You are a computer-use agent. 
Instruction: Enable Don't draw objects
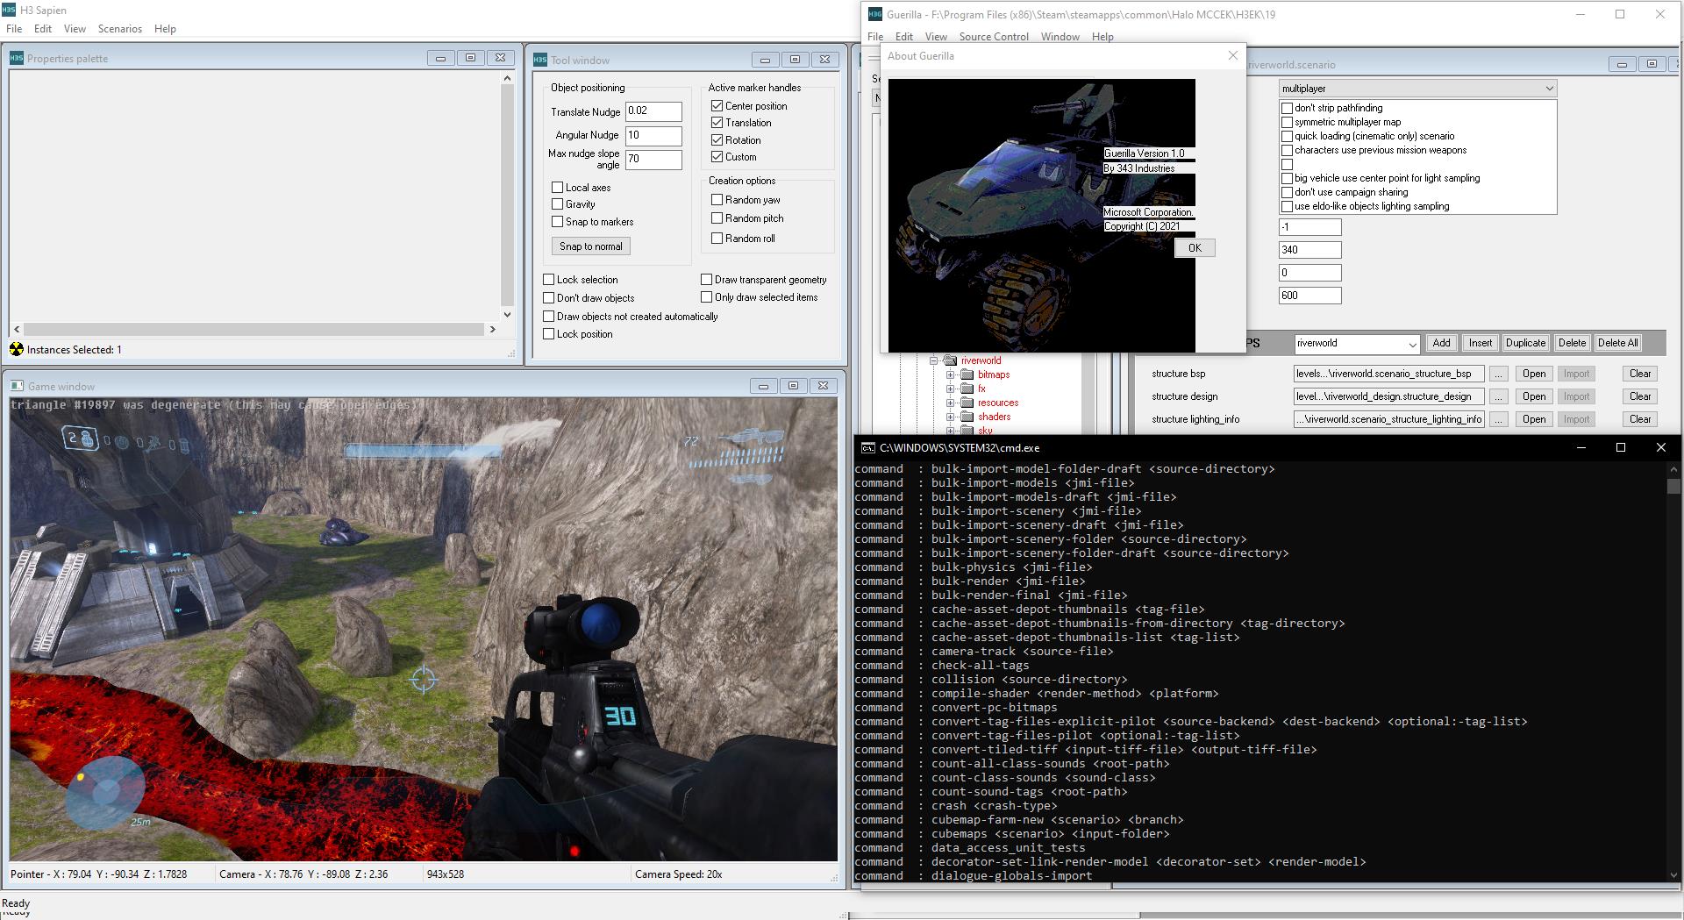click(548, 298)
